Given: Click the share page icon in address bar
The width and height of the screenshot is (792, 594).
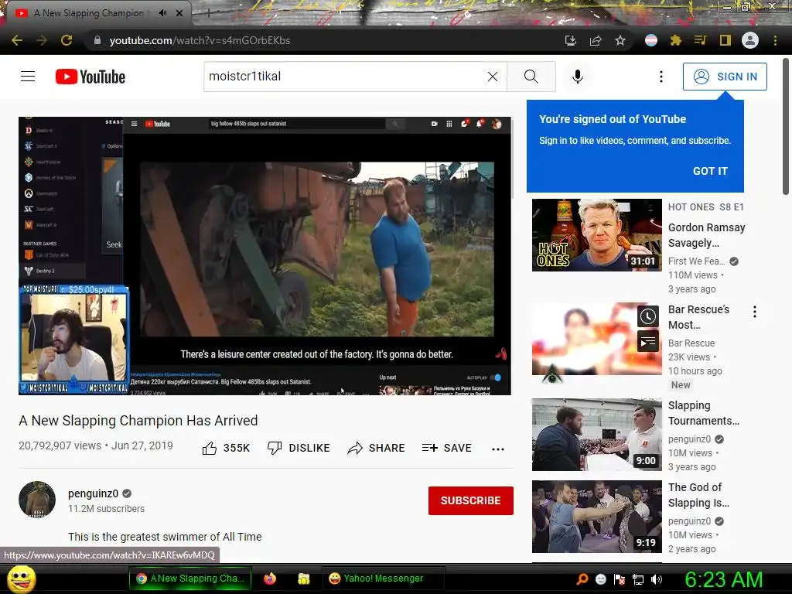Looking at the screenshot, I should point(596,40).
